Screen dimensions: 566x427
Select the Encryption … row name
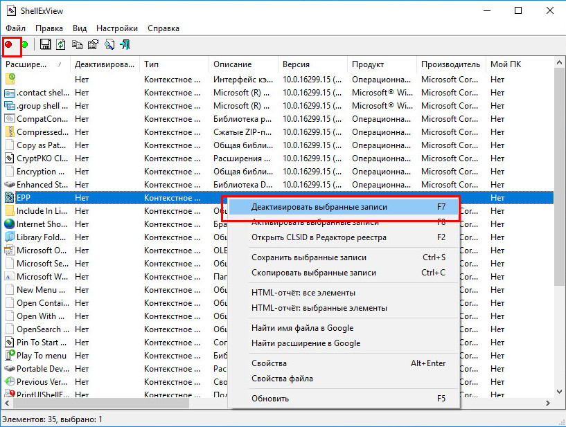pos(40,172)
